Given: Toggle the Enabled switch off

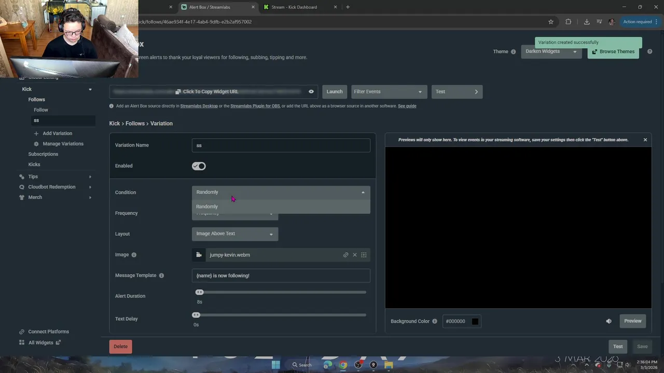Looking at the screenshot, I should 199,166.
